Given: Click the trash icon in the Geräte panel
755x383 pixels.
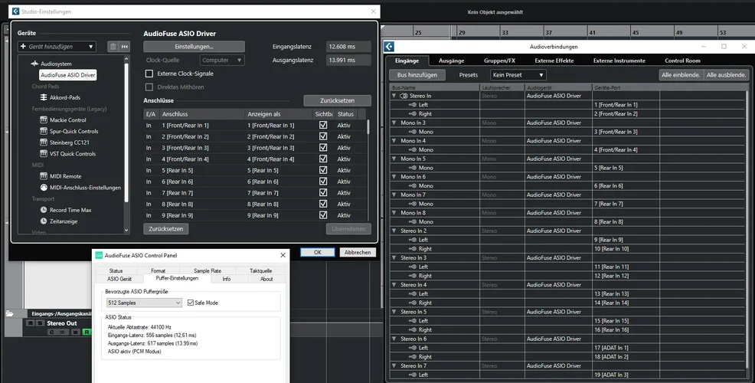Looking at the screenshot, I should [x=113, y=47].
